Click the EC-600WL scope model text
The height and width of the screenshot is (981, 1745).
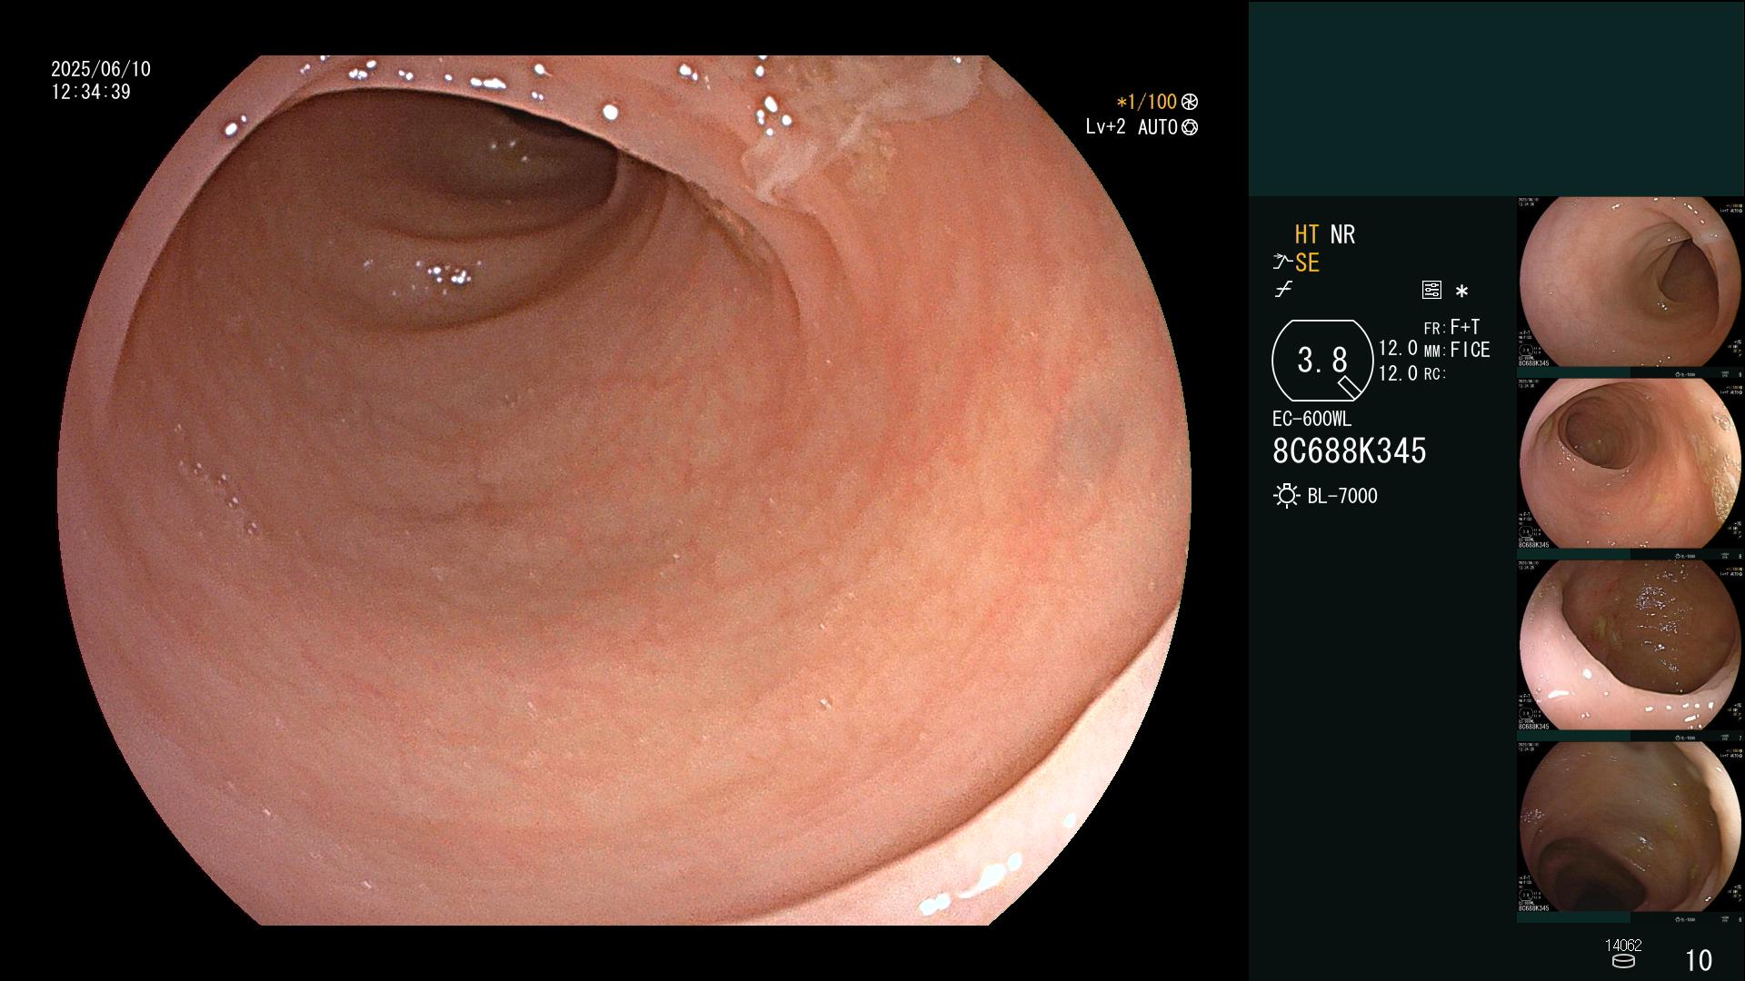1311,419
